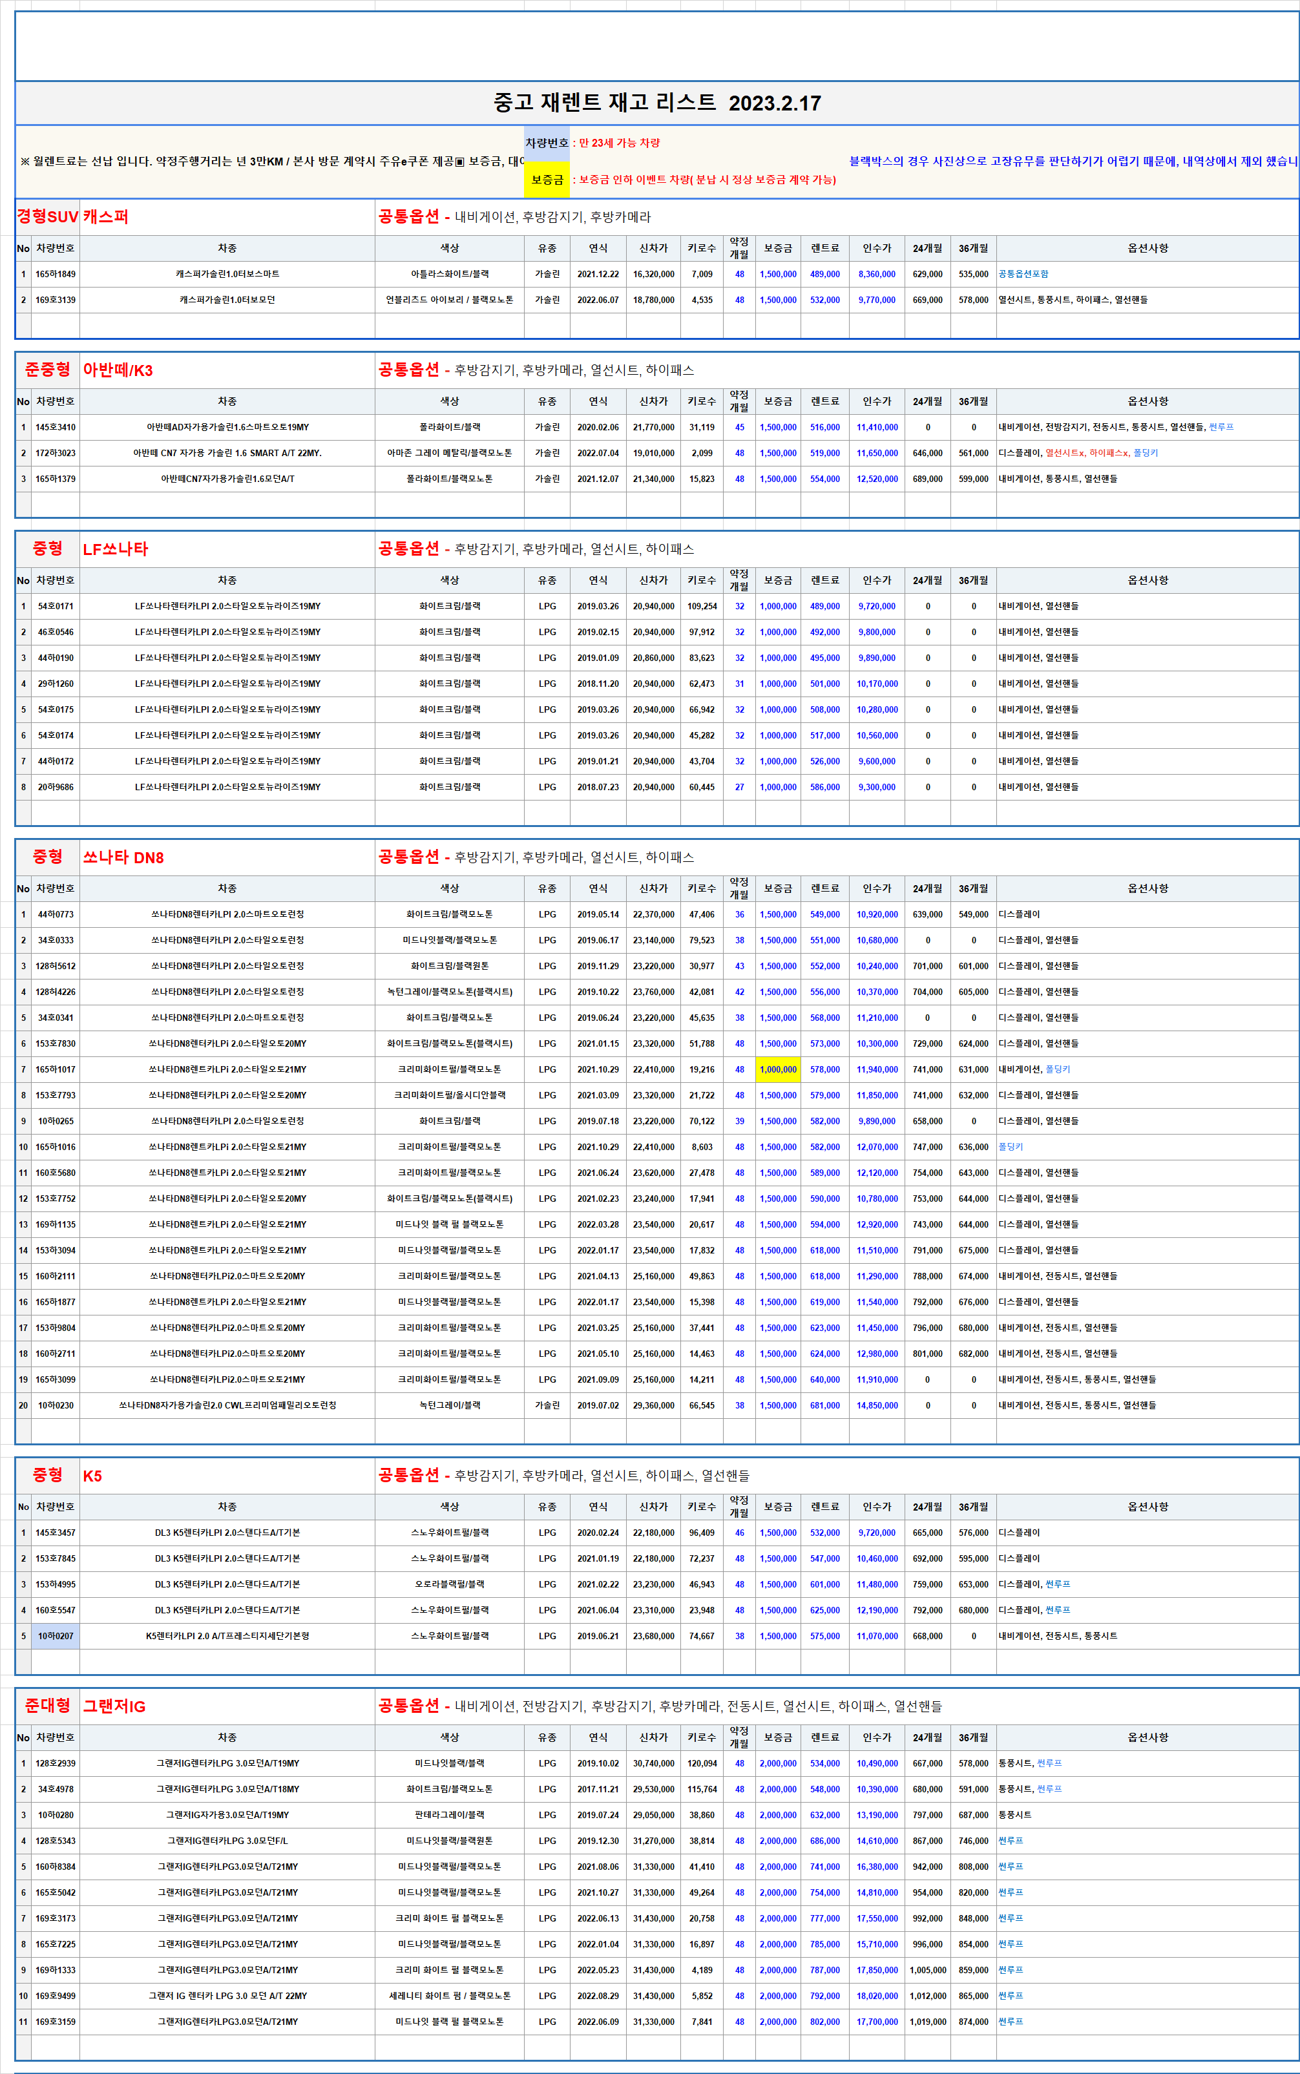Click car name "캐스퍼가솔린1.0터보스마트"
Viewport: 1300px width, 2074px height.
pos(227,274)
